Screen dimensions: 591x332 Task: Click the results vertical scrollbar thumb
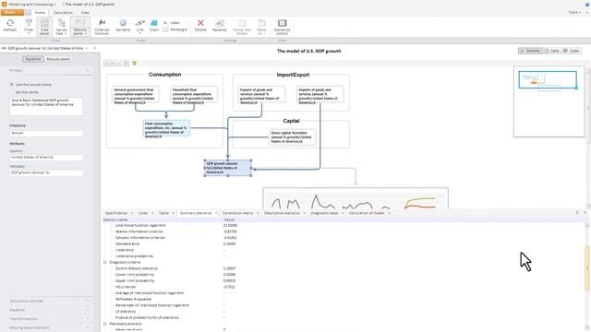tap(587, 268)
